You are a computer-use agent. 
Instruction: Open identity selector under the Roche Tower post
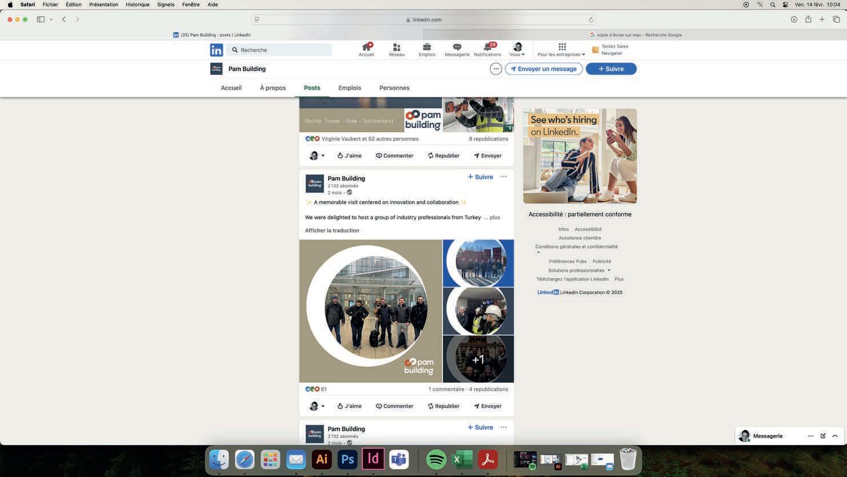click(x=317, y=156)
